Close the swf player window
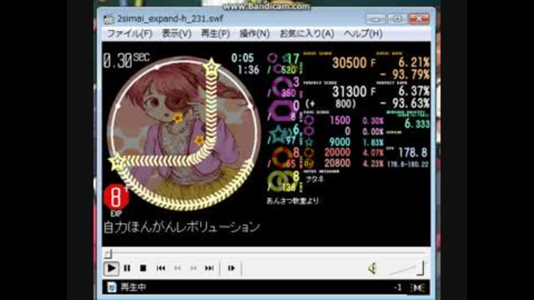This screenshot has width=534, height=300. point(419,19)
